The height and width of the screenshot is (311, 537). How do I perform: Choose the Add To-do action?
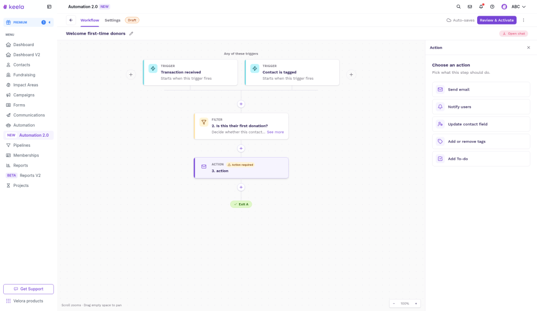point(481,159)
